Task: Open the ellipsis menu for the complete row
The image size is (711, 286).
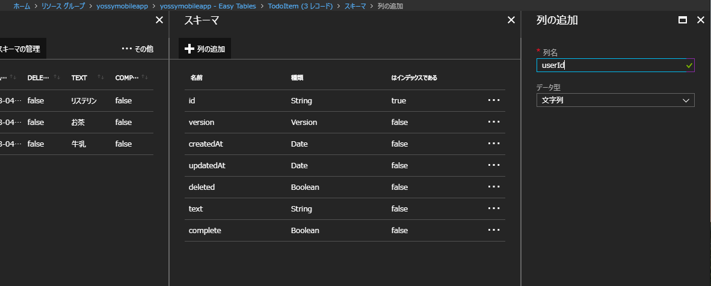Action: 494,230
